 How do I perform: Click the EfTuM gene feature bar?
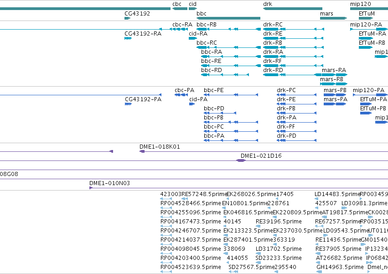click(366, 18)
